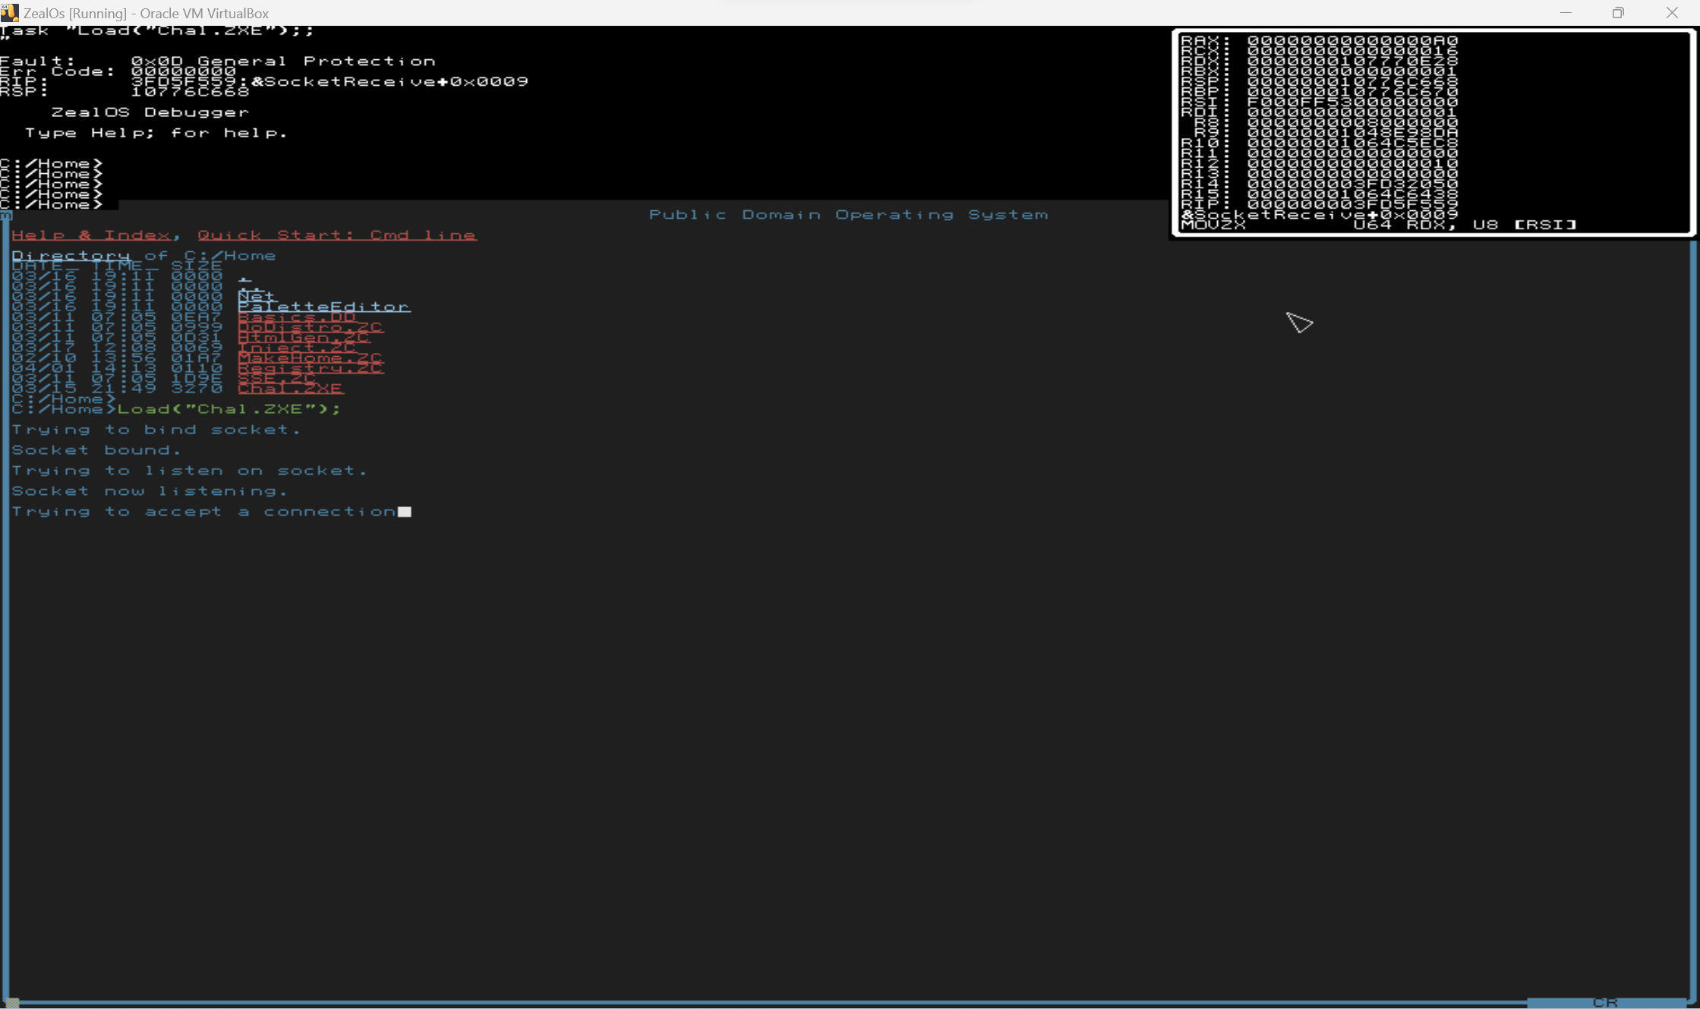Click the window menu icon at top-left border
Viewport: 1700px width, 1009px height.
pyautogui.click(x=6, y=216)
